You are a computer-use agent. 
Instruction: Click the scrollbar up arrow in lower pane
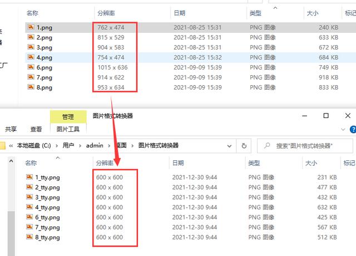[11, 161]
